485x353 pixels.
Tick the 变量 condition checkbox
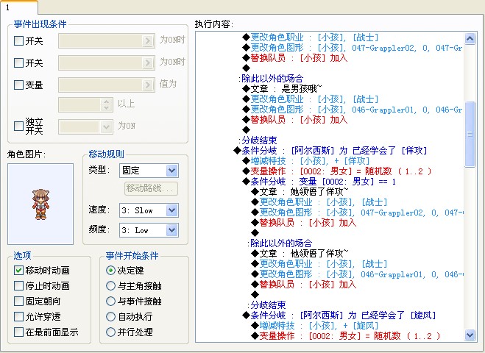[x=18, y=85]
